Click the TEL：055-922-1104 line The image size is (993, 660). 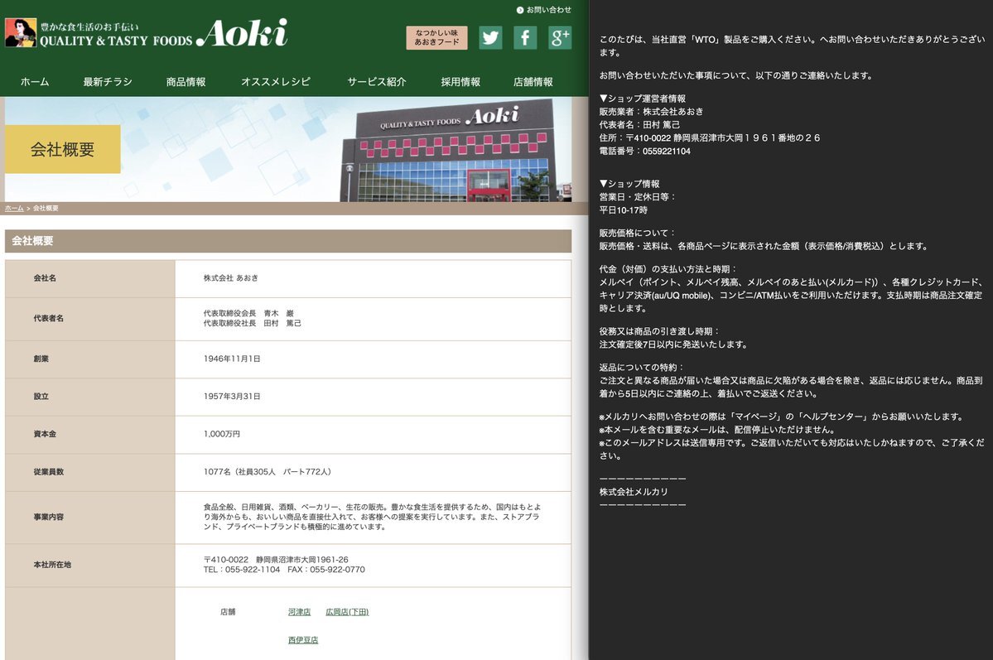click(241, 570)
